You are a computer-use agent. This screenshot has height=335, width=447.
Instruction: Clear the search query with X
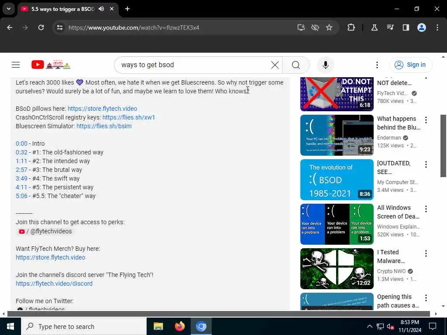[275, 65]
